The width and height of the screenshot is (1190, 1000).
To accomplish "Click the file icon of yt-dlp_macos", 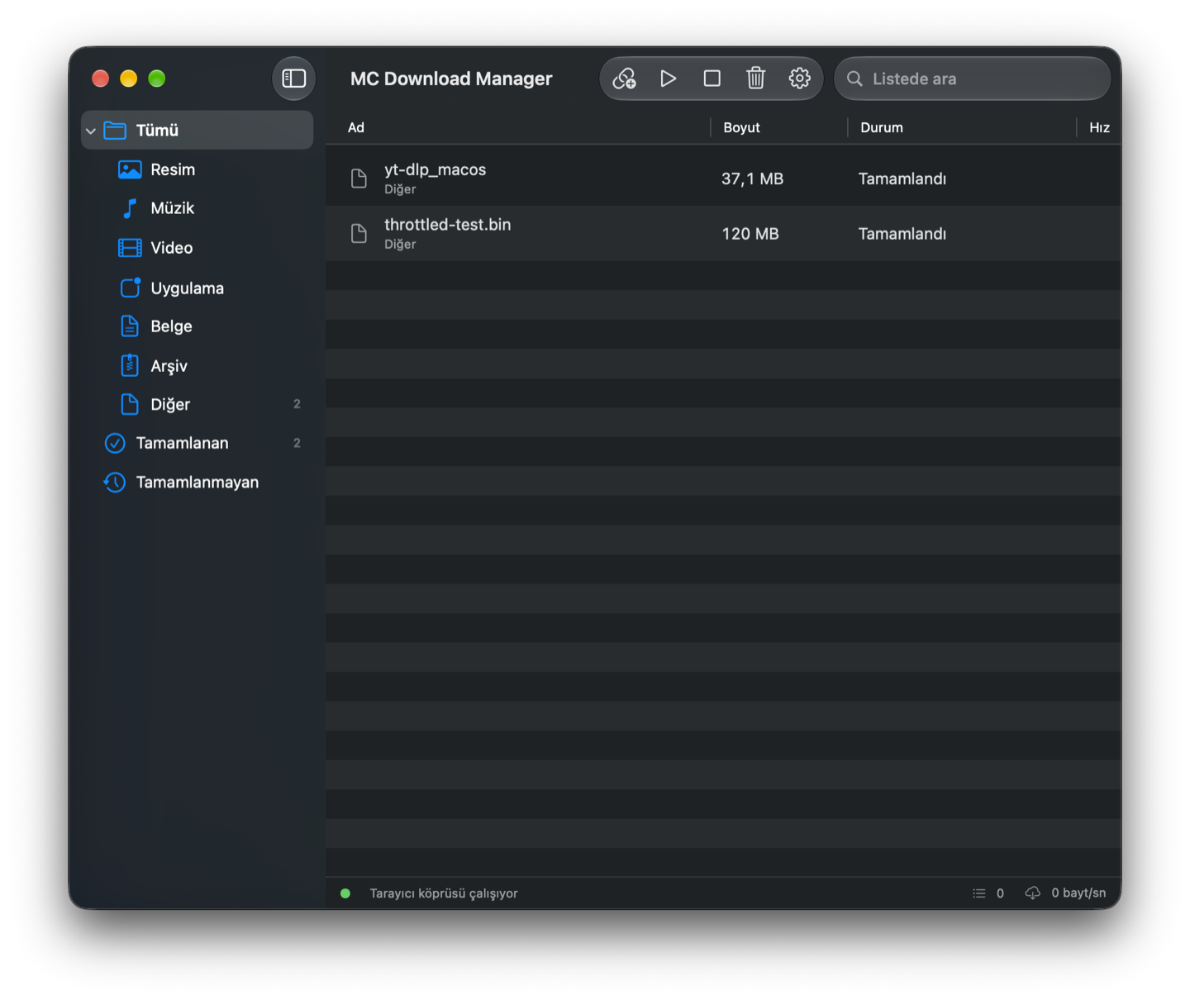I will 359,179.
